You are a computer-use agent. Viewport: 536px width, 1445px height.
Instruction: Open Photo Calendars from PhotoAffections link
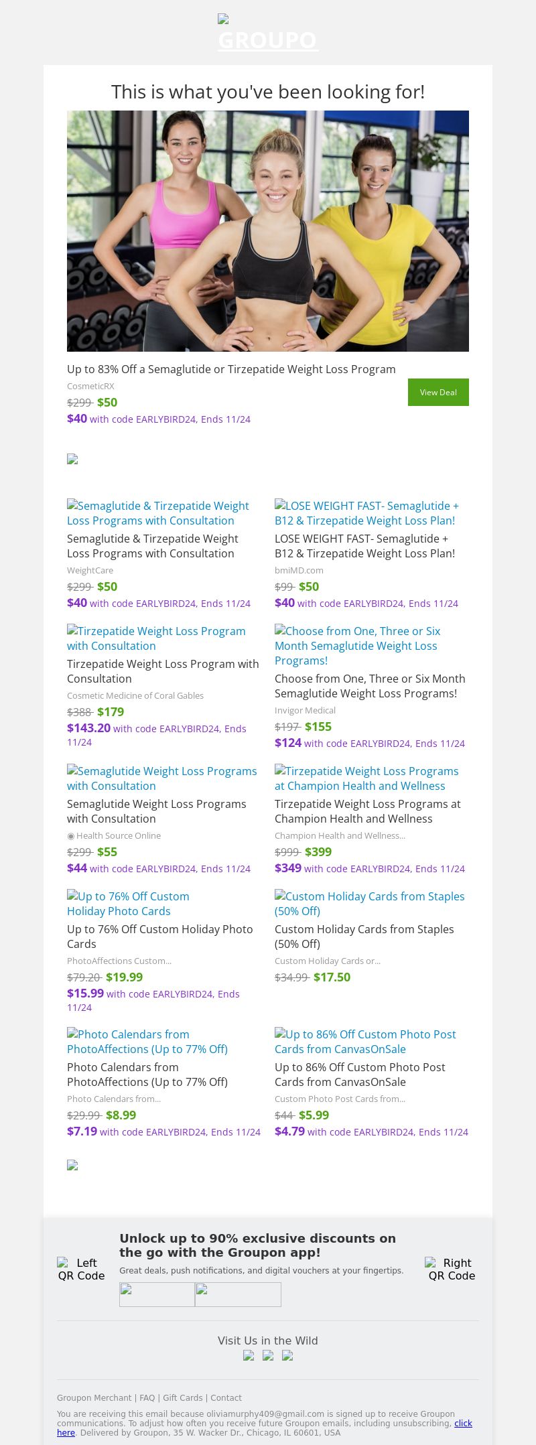(x=147, y=1042)
